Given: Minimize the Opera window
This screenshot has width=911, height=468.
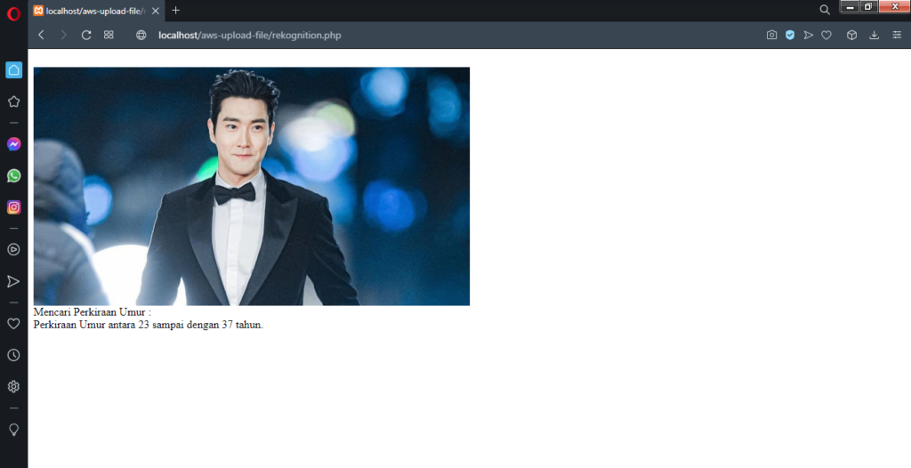Looking at the screenshot, I should click(x=850, y=6).
